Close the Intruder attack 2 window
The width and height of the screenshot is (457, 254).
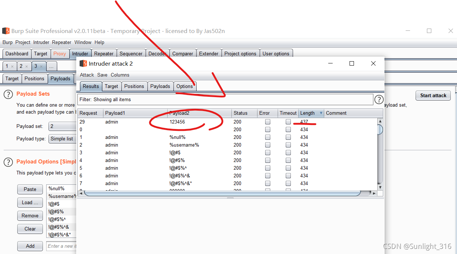pyautogui.click(x=373, y=63)
